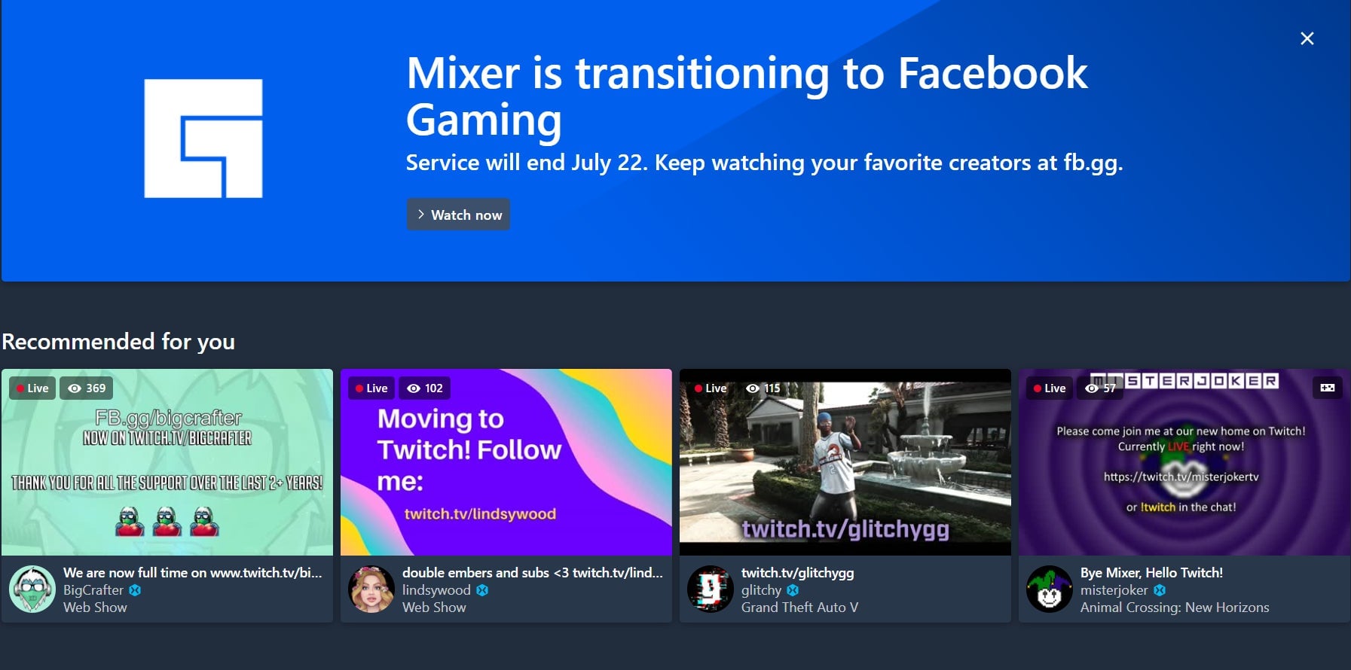Click Web Show category under BigCrafter
This screenshot has height=670, width=1351.
coord(95,608)
